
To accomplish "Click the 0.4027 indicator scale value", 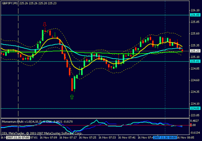I will pos(195,121).
